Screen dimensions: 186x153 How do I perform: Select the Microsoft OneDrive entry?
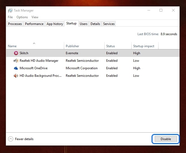pos(34,68)
